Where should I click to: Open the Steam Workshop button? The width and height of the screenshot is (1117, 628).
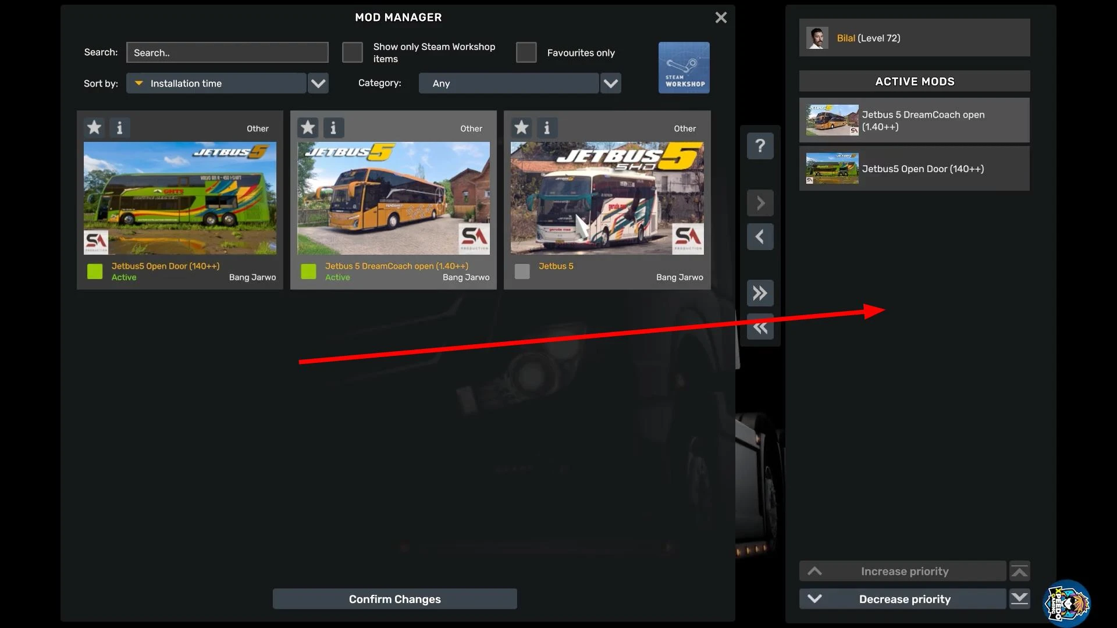(684, 67)
